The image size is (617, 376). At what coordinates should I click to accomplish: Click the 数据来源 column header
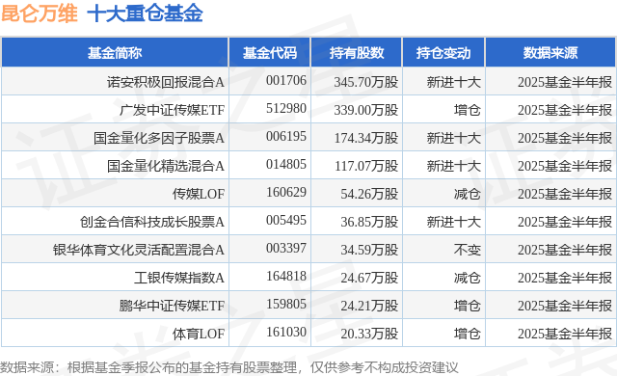click(x=550, y=53)
